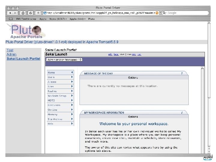Click the browser scrollbar down arrow
Viewport: 216px width, 162px height.
(209, 152)
